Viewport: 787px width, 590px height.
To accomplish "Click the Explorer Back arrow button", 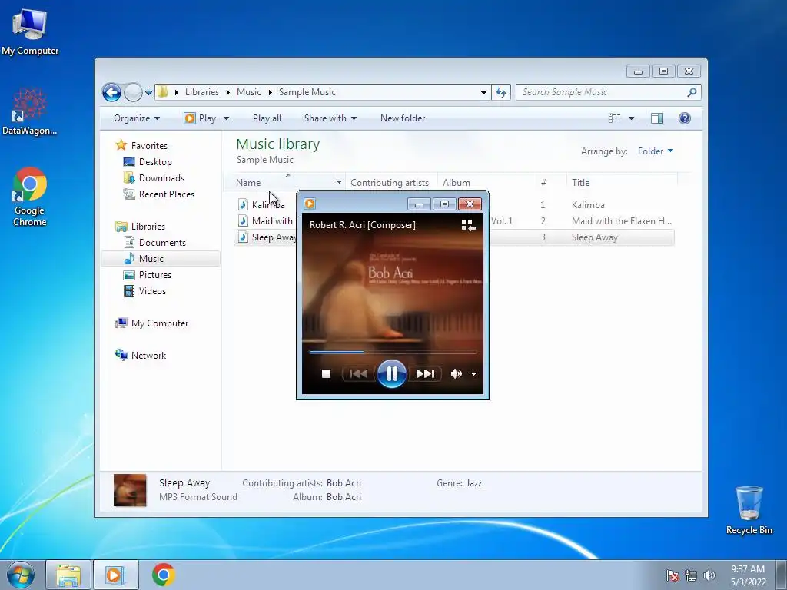I will click(111, 92).
